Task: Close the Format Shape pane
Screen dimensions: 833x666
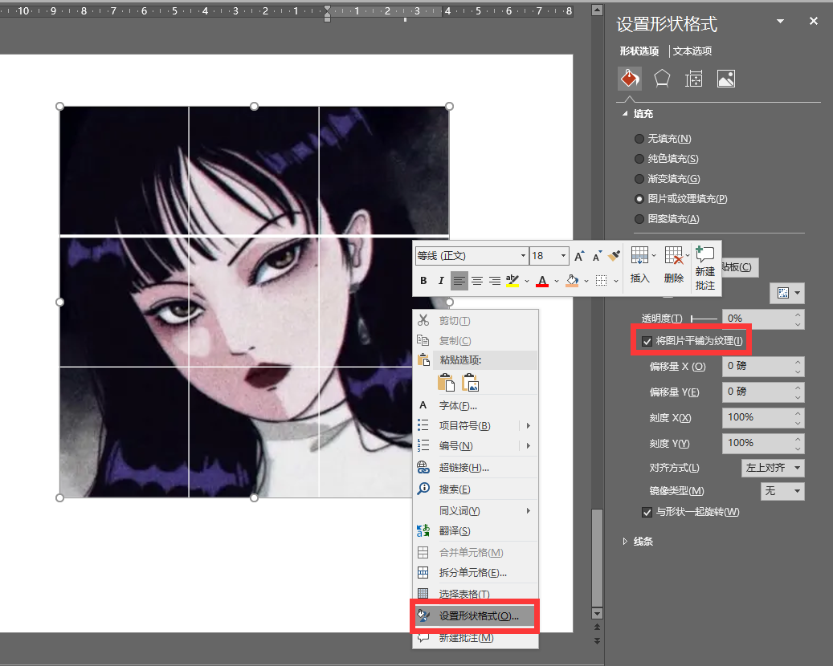Action: 814,21
